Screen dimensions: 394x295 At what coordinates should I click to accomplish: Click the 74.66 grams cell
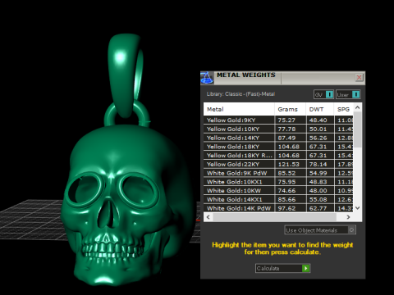coord(290,191)
